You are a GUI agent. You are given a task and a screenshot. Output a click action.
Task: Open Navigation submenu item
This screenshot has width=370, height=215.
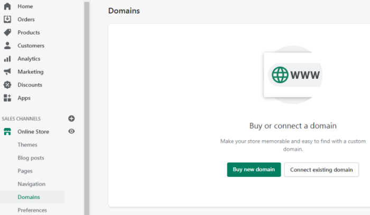31,184
